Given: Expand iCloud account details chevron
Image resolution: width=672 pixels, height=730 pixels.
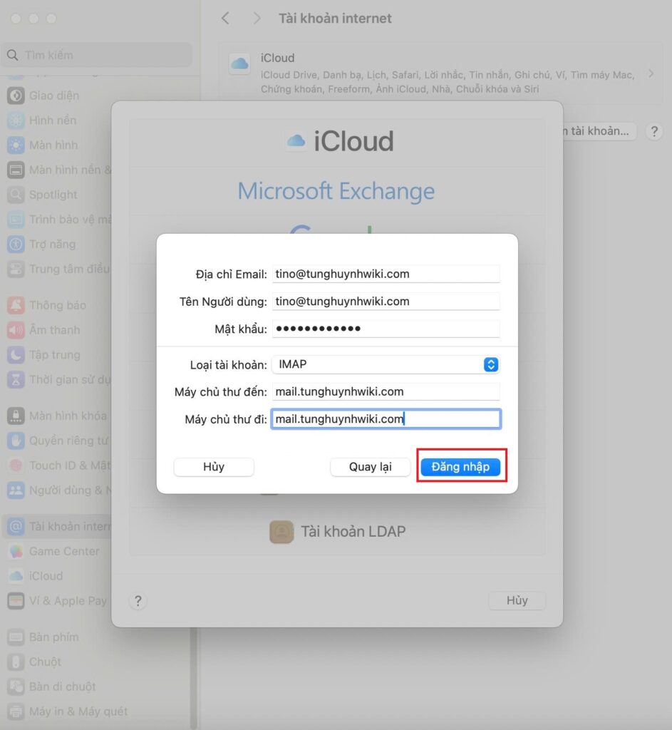Looking at the screenshot, I should [651, 73].
